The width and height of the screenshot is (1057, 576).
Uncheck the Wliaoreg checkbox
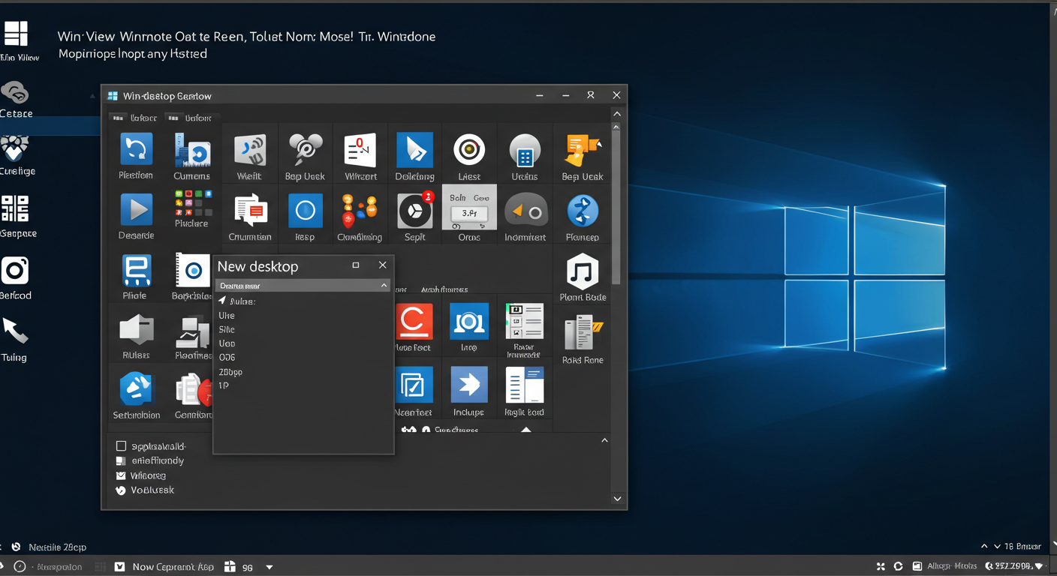coord(121,475)
